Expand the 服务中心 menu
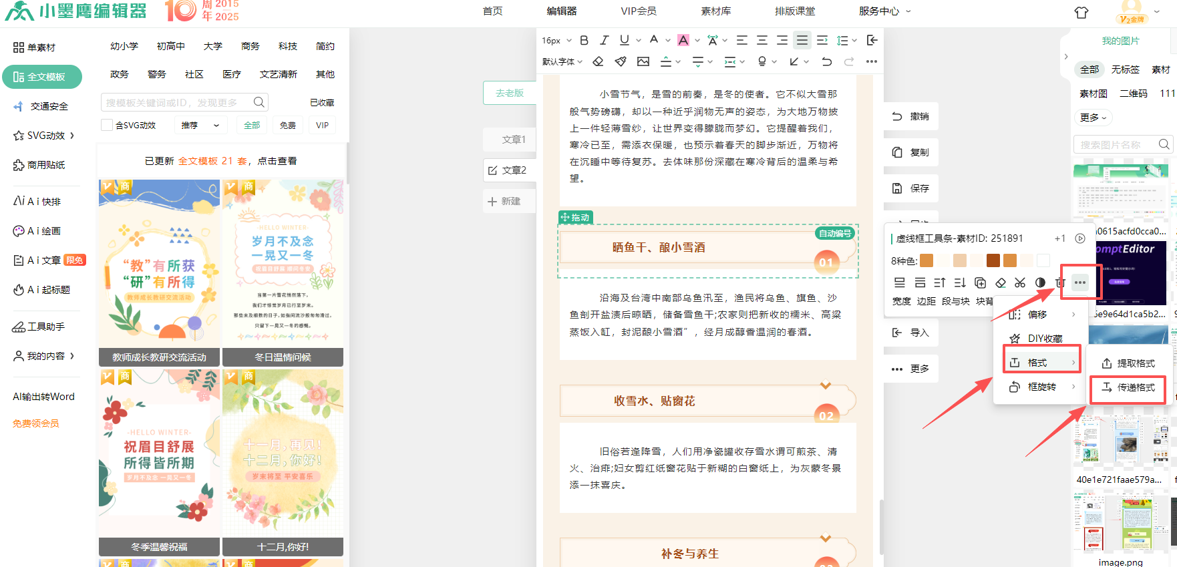The image size is (1177, 567). [x=884, y=11]
